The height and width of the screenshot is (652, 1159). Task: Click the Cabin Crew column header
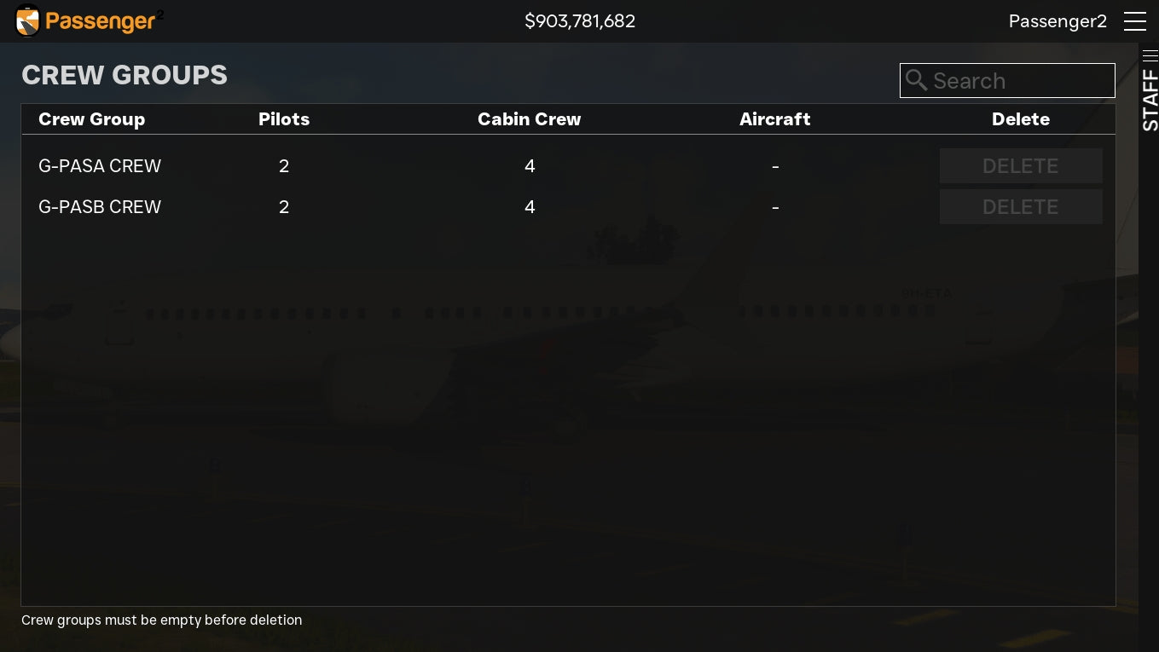(x=529, y=119)
